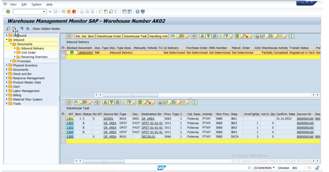Select Material Flow System tree item
This screenshot has width=329, height=172.
28,99
